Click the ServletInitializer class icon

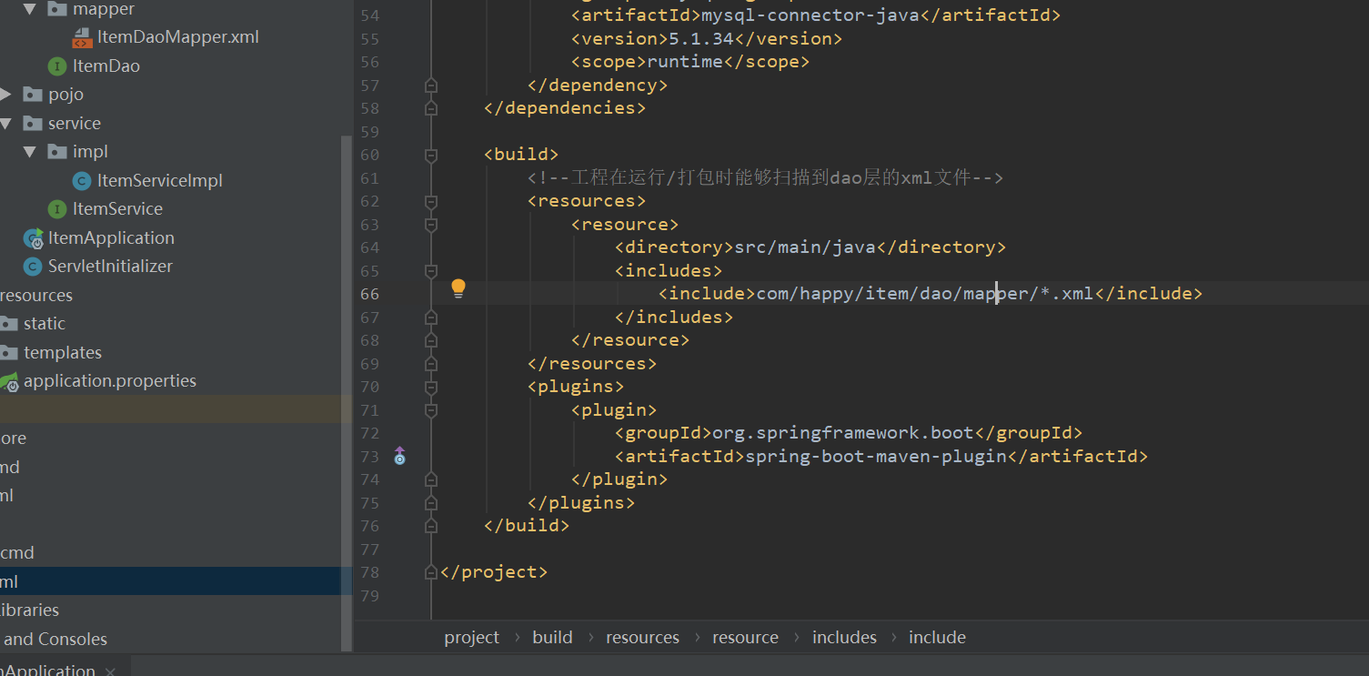[33, 267]
